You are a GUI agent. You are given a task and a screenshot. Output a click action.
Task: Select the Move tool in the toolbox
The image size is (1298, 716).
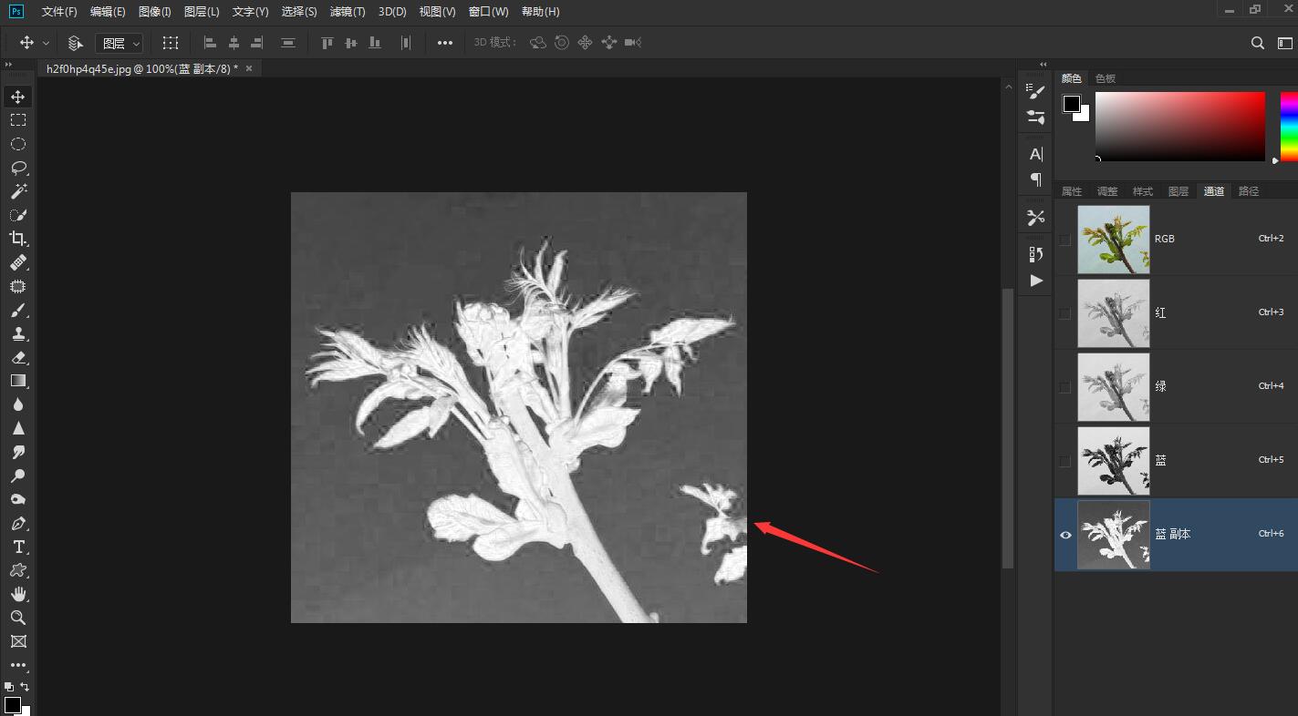[18, 97]
